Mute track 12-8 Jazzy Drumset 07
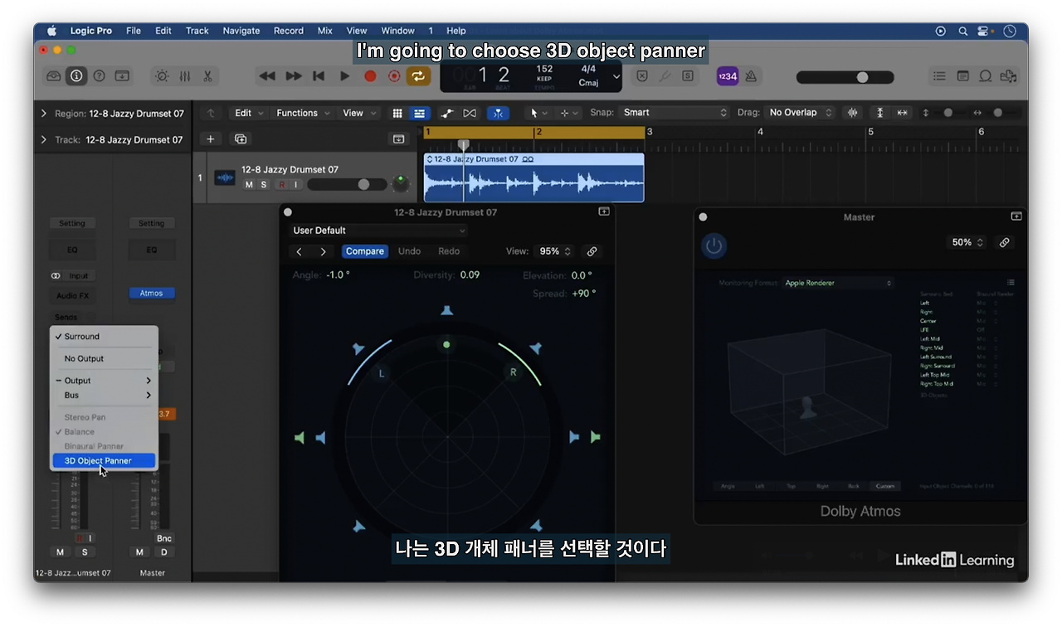The height and width of the screenshot is (627, 1062). click(x=249, y=184)
